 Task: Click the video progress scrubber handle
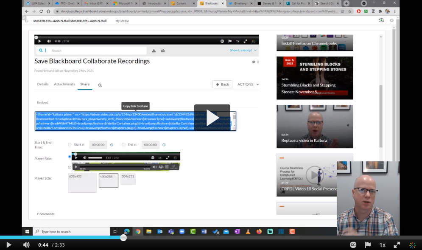123,238
